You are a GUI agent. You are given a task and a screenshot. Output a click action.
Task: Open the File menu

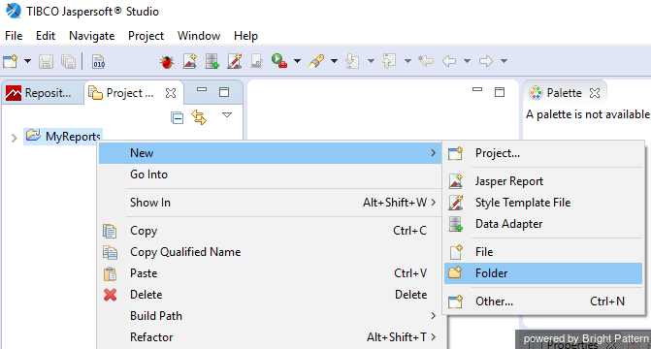pyautogui.click(x=14, y=36)
